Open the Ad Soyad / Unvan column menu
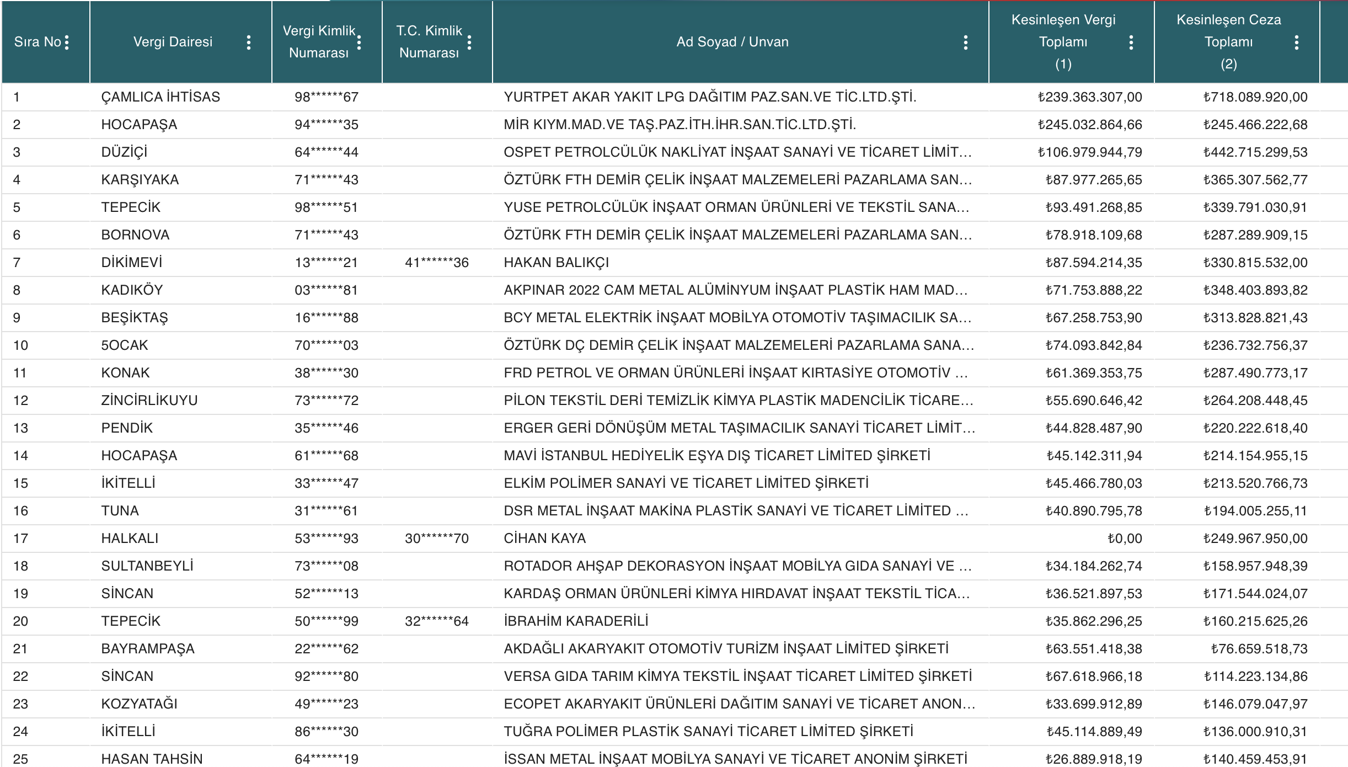Viewport: 1348px width, 767px height. tap(965, 42)
